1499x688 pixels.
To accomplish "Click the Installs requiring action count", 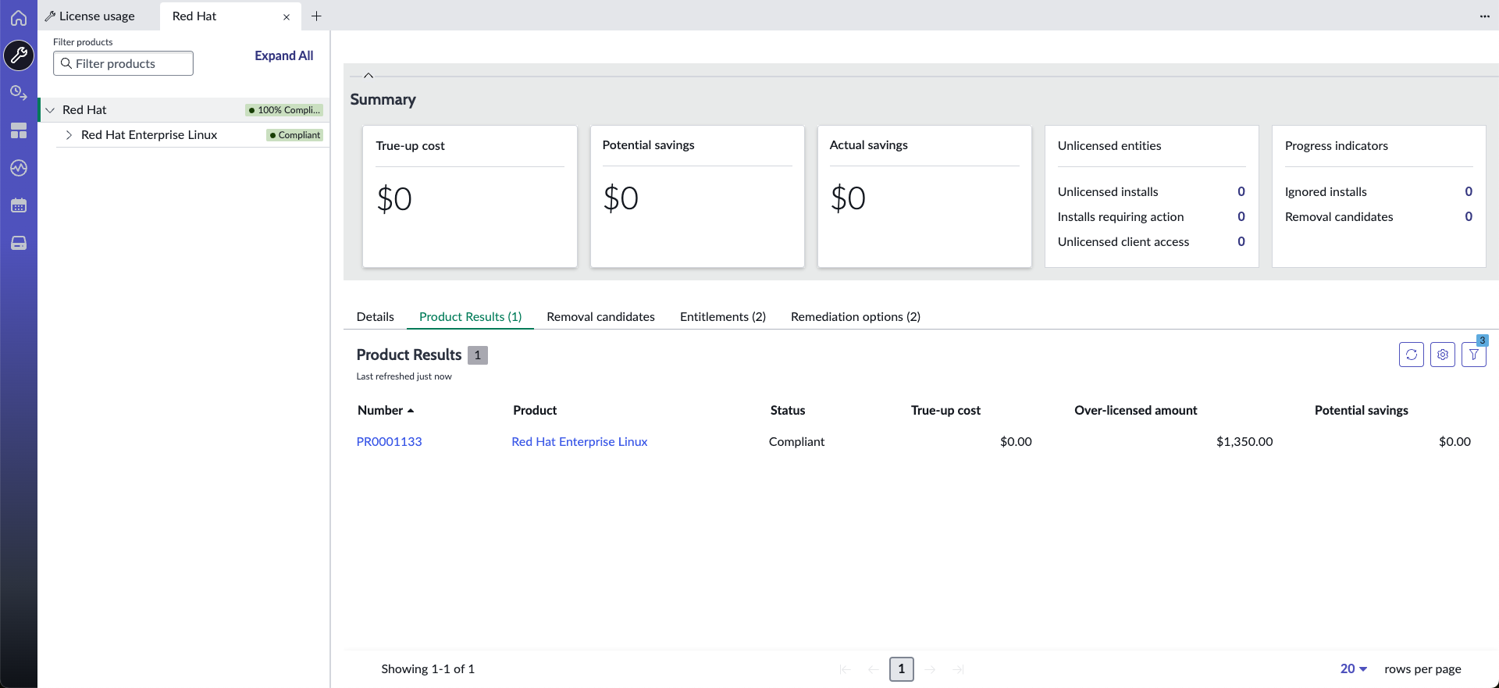I will (x=1241, y=216).
